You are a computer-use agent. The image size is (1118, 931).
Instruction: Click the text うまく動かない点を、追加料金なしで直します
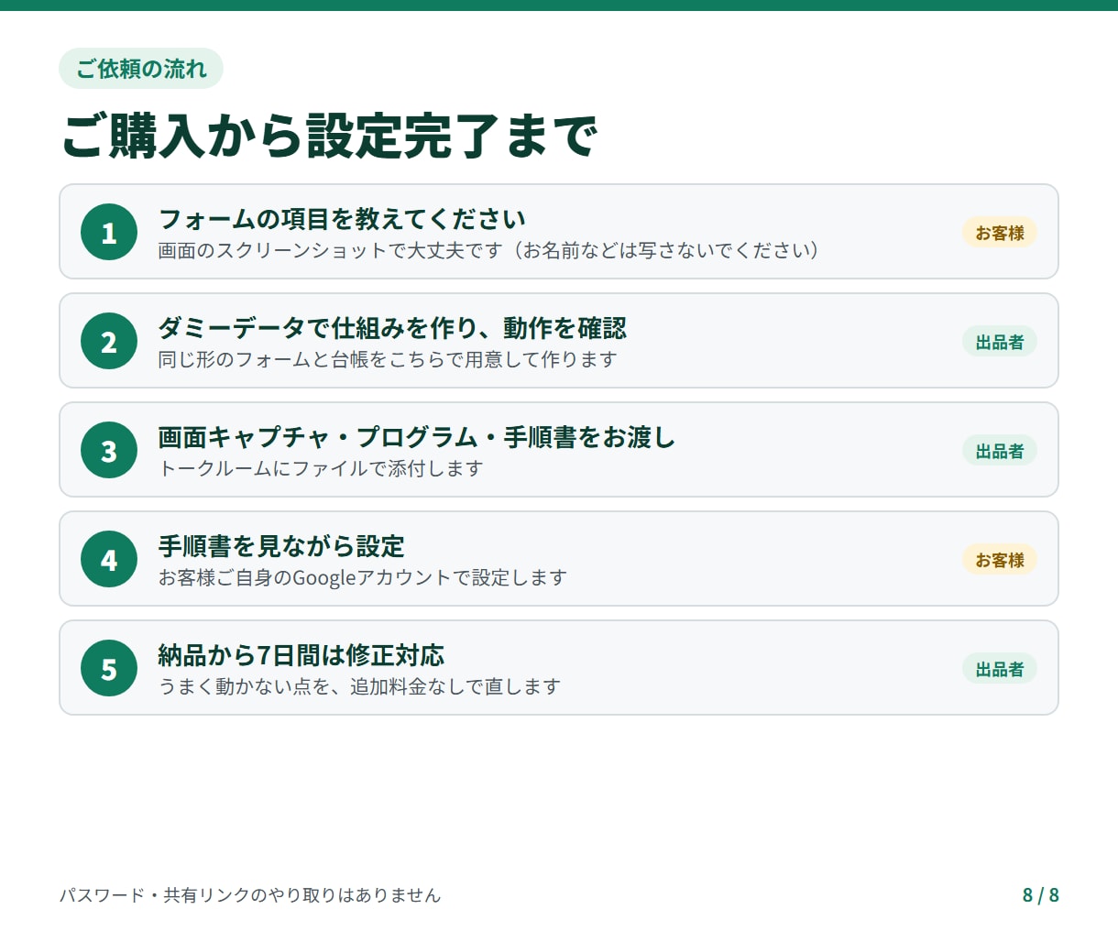click(359, 686)
